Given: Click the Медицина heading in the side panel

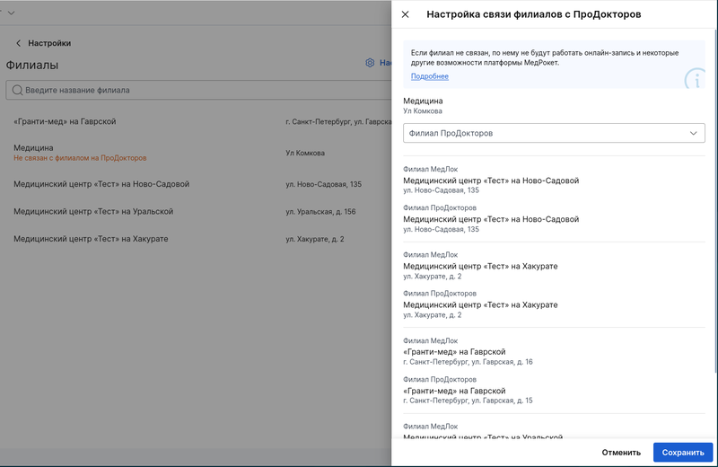Looking at the screenshot, I should [423, 101].
